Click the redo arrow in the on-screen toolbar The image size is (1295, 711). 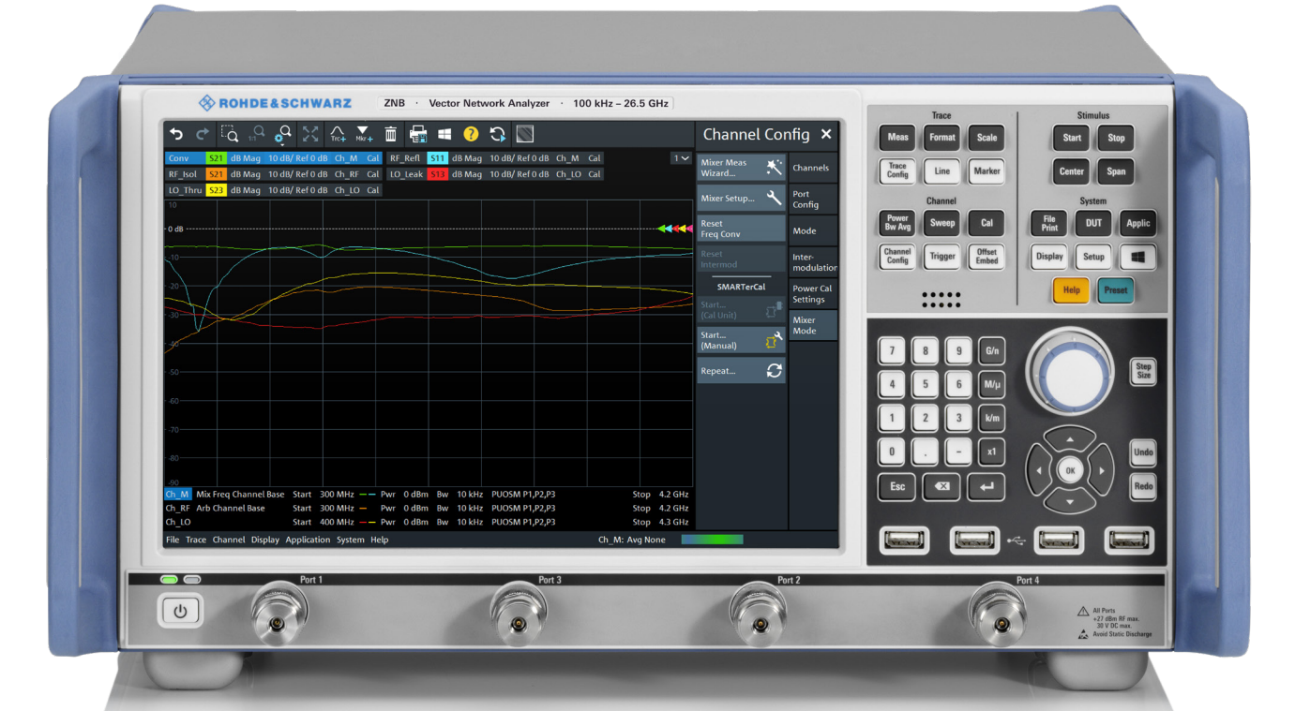pyautogui.click(x=202, y=135)
